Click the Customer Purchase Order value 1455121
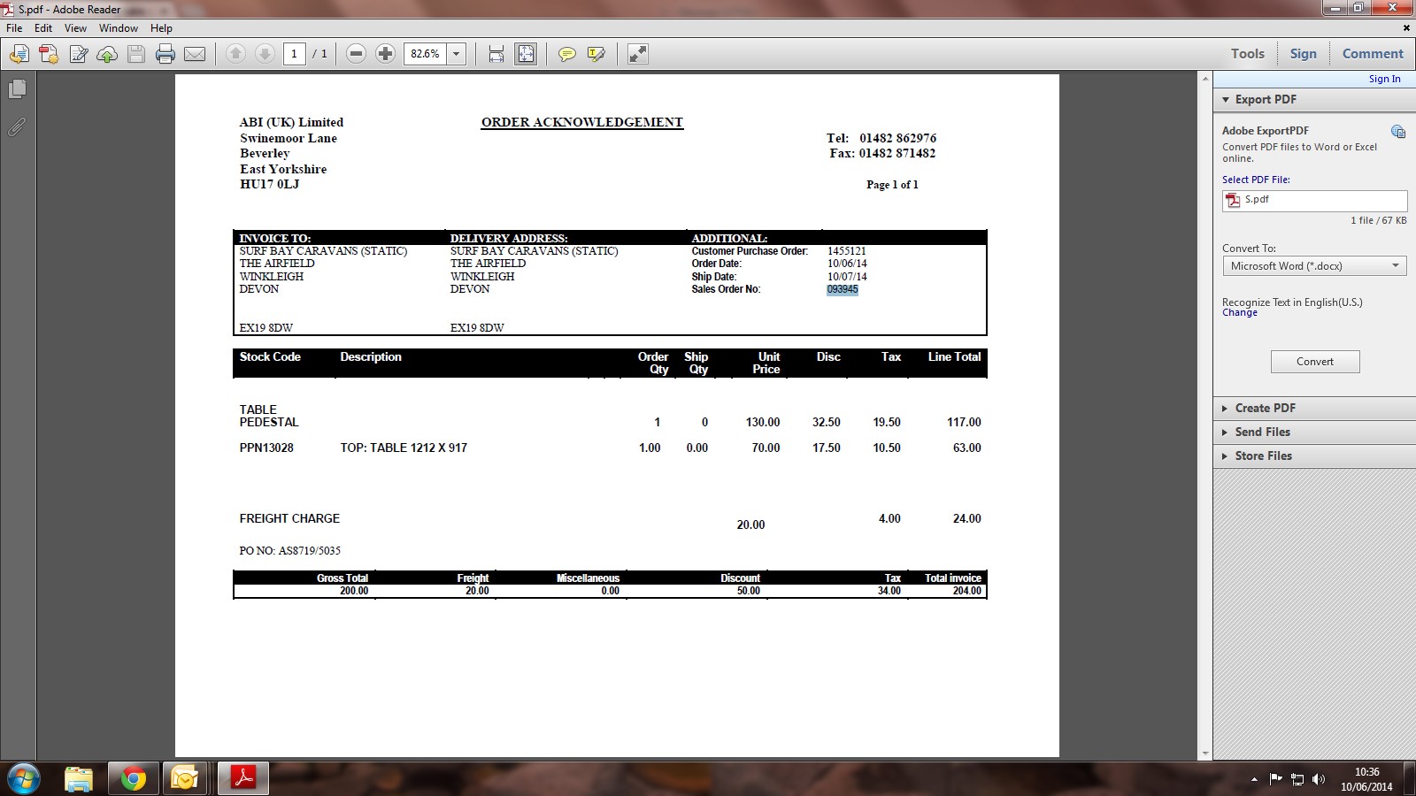 click(847, 251)
